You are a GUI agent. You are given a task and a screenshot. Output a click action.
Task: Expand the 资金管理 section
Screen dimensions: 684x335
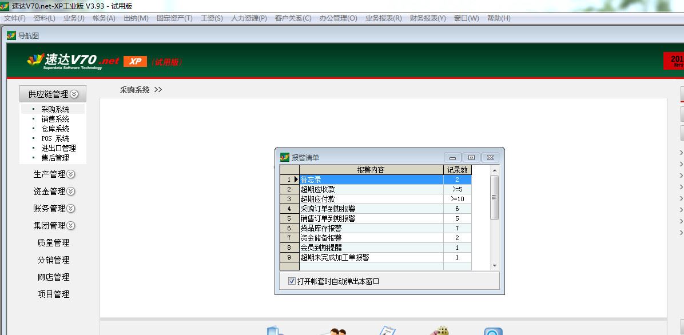(54, 191)
